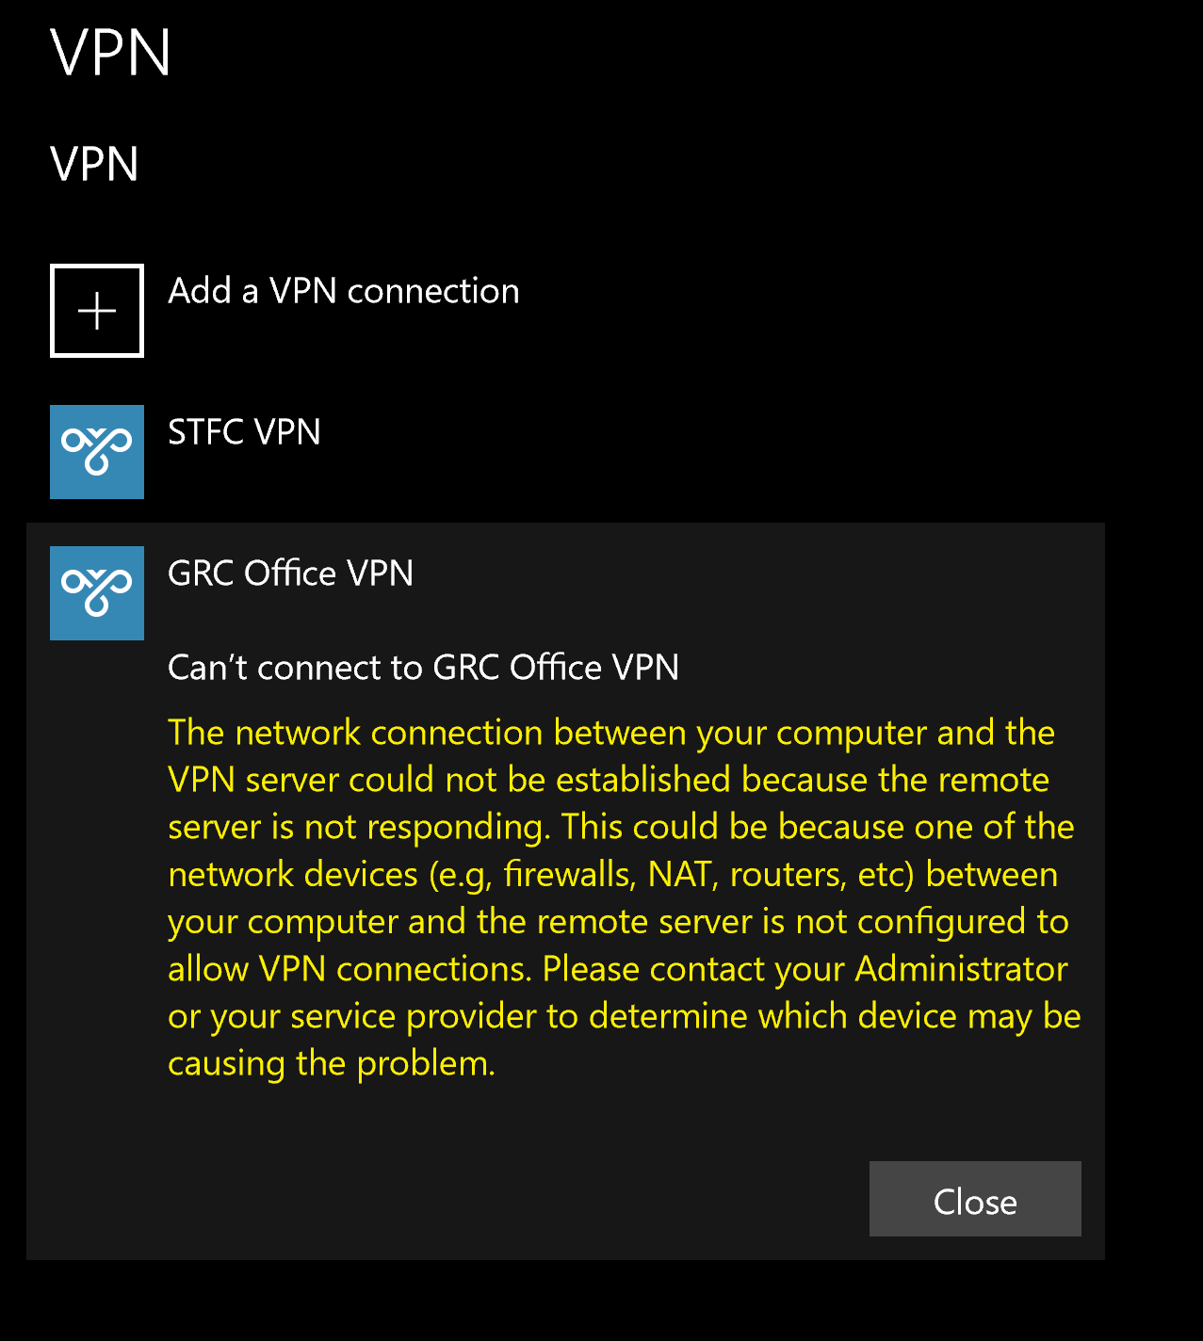The image size is (1203, 1341).
Task: Open GRC Office VPN connection options
Action: (x=290, y=574)
